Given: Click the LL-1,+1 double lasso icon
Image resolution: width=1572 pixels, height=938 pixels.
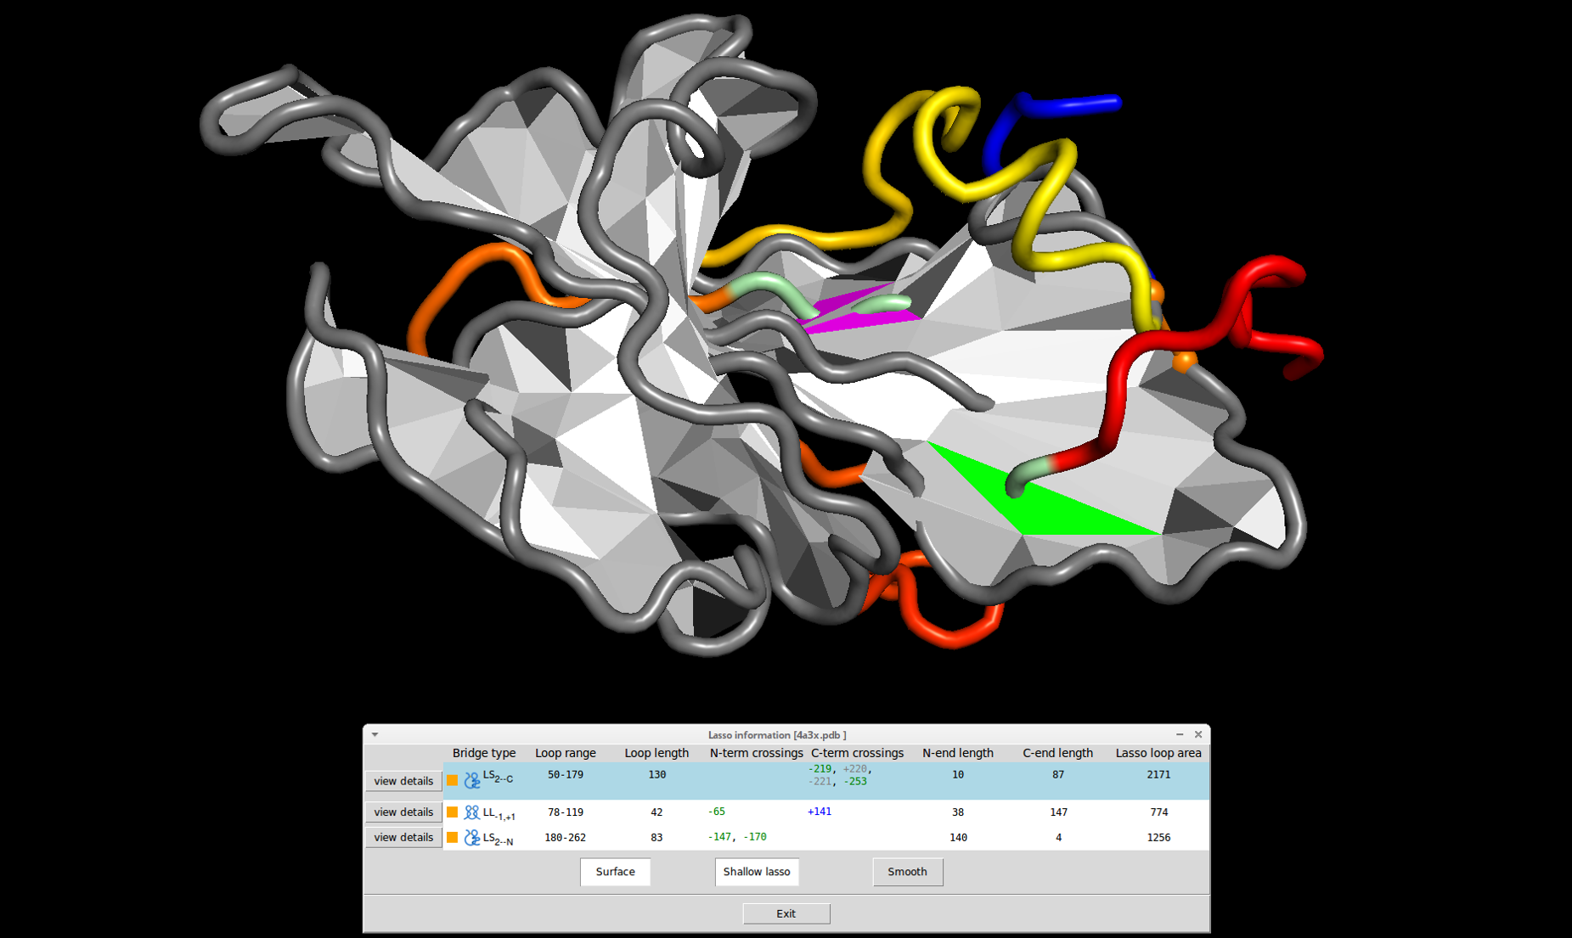Looking at the screenshot, I should [472, 812].
